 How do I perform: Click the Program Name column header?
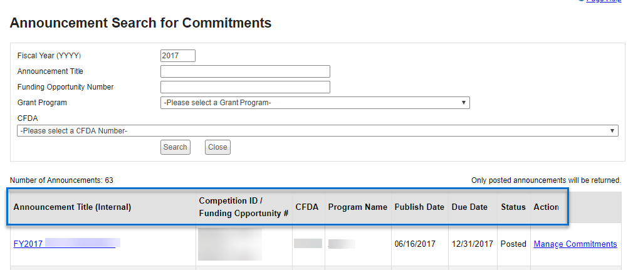click(x=357, y=207)
